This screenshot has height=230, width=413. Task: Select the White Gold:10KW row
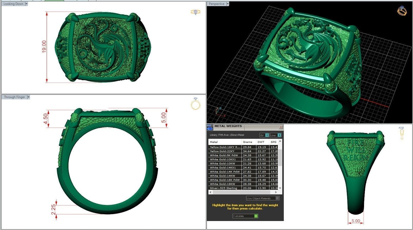pos(243,163)
